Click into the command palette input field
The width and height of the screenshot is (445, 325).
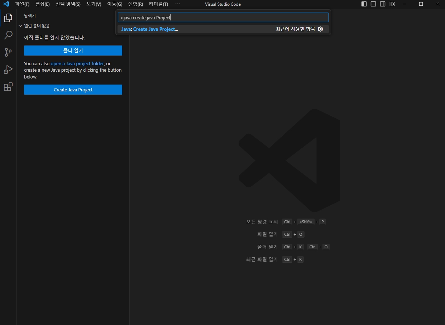pyautogui.click(x=223, y=18)
